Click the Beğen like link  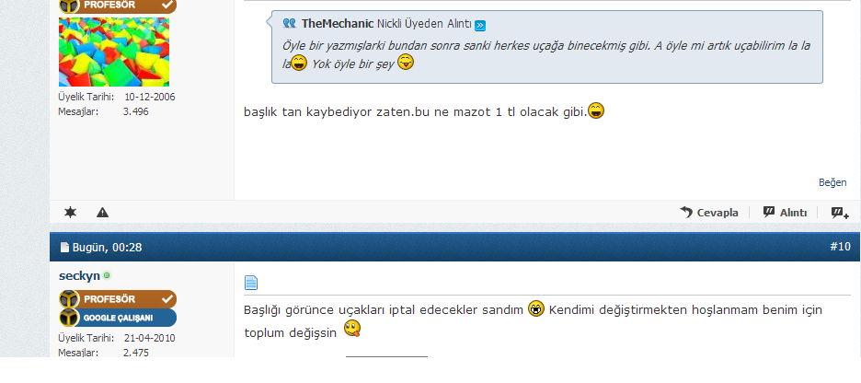(832, 182)
